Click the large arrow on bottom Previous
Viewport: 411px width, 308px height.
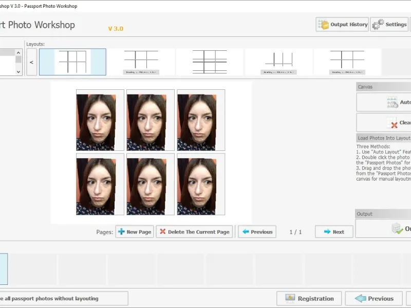tap(361, 298)
